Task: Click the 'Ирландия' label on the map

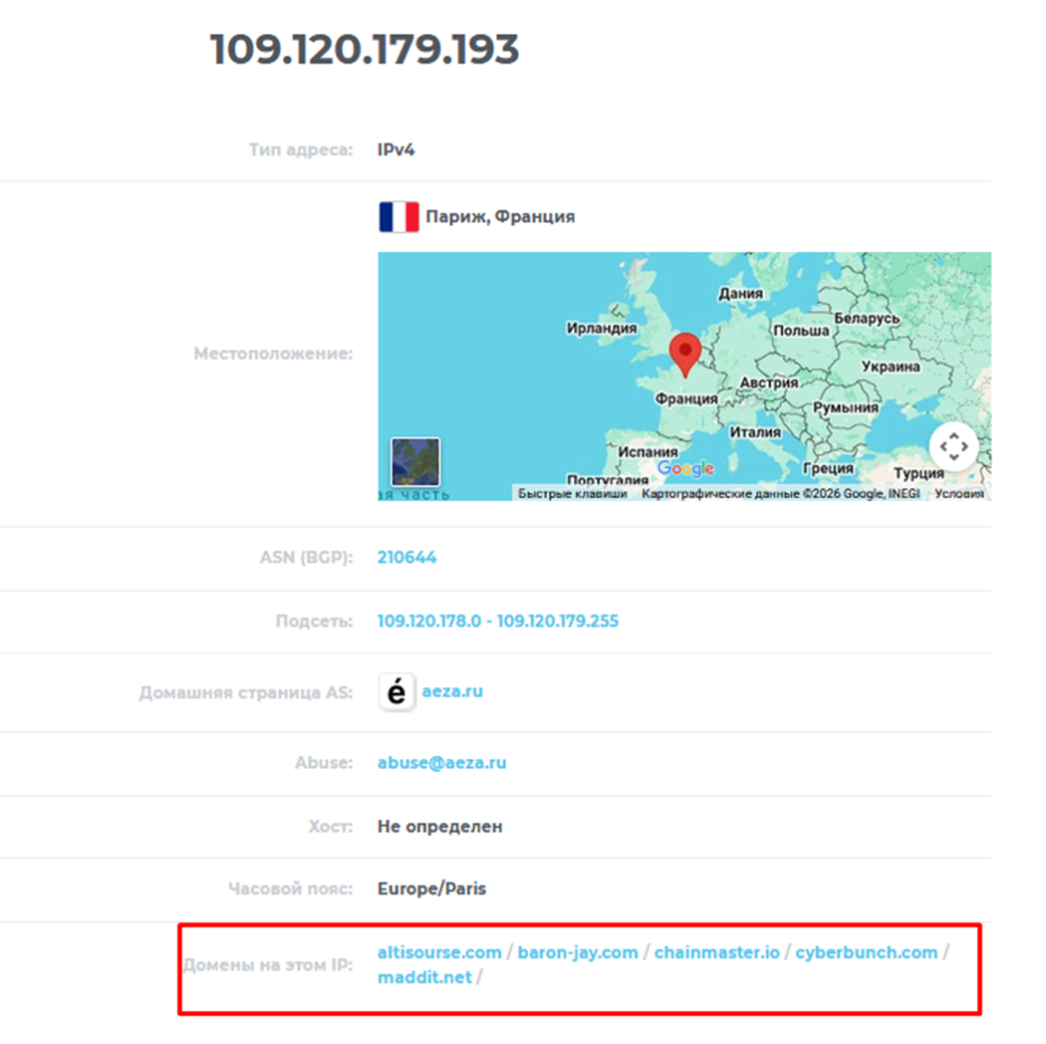Action: [x=602, y=328]
